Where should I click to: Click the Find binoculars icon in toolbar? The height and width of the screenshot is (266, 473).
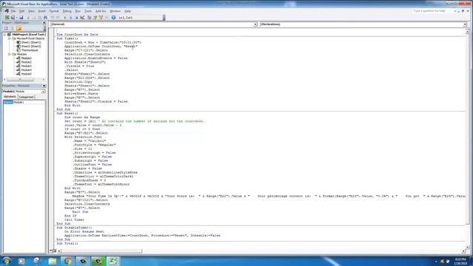coord(46,18)
